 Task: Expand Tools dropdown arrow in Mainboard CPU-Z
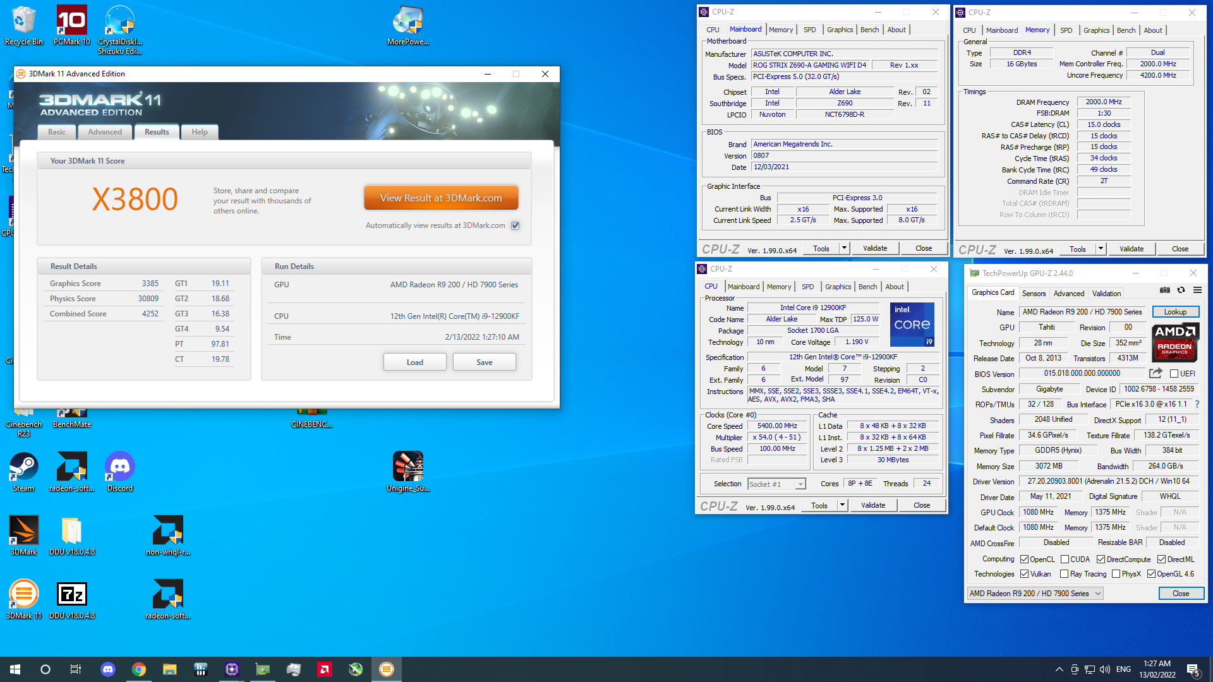tap(844, 248)
